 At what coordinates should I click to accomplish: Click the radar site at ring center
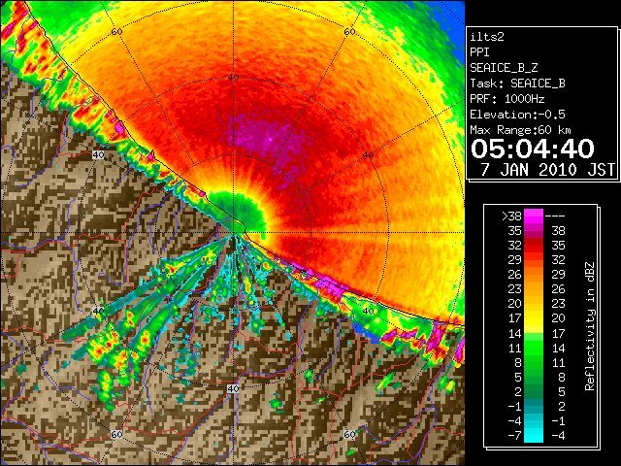(x=234, y=232)
